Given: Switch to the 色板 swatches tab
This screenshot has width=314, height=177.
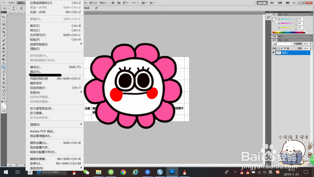Looking at the screenshot, I should (280, 14).
